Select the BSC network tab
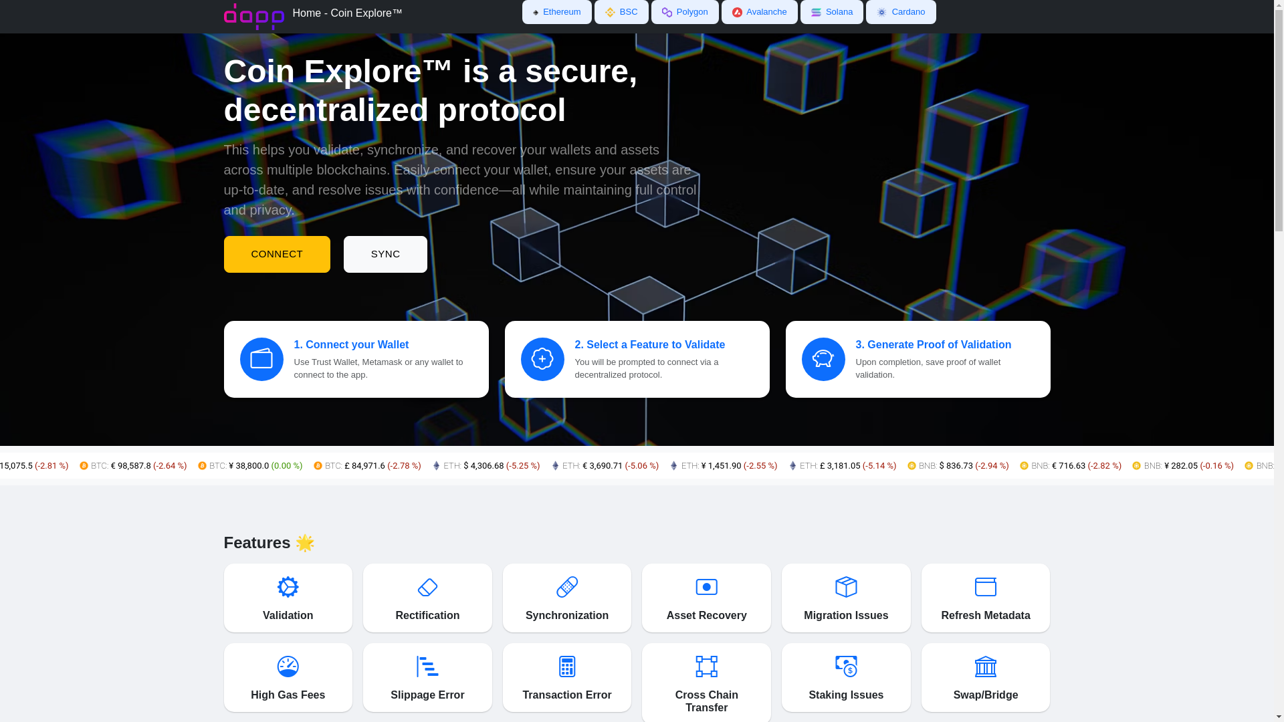 click(x=621, y=12)
